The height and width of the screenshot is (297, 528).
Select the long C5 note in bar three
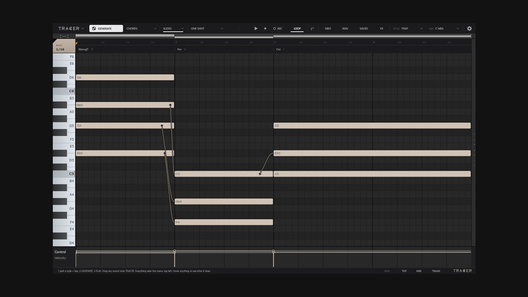372,174
